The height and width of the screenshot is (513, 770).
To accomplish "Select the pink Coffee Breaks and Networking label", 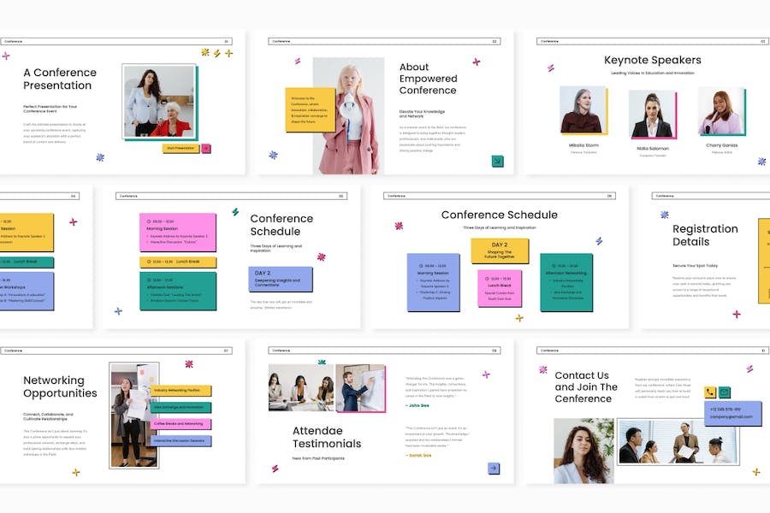I will click(x=181, y=423).
